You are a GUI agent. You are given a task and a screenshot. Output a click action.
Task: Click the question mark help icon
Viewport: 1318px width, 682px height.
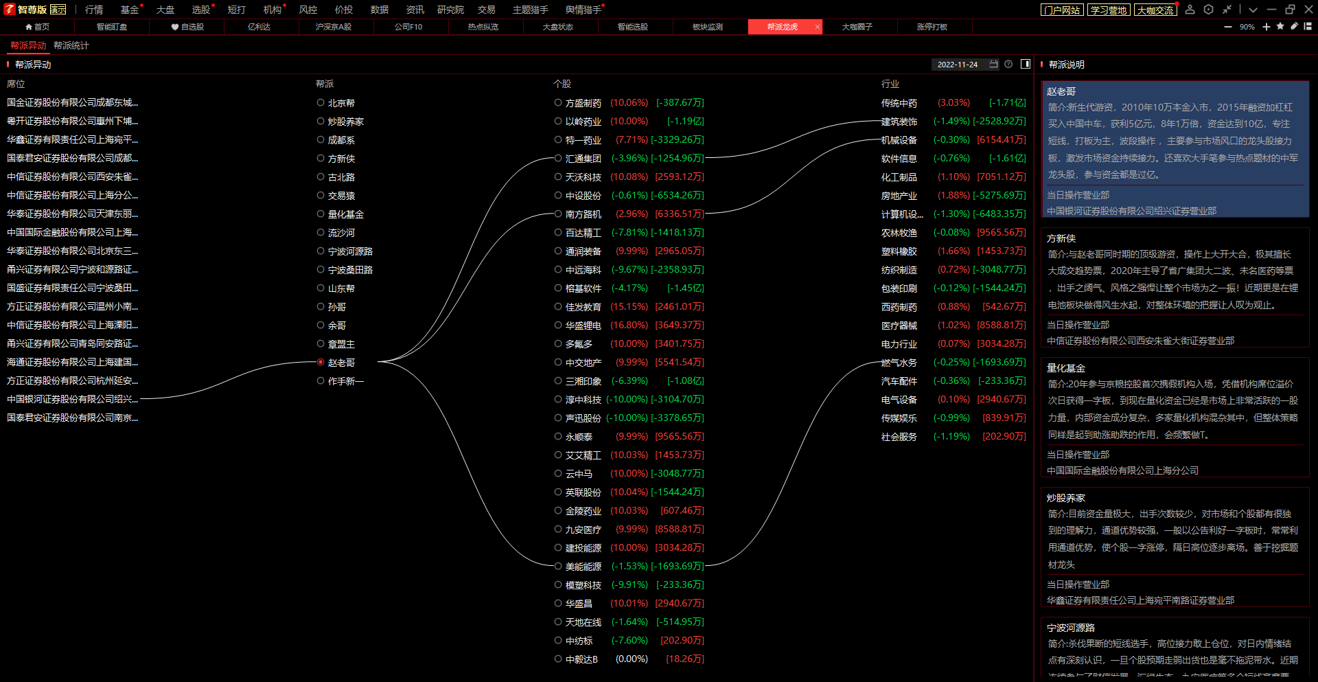[x=1008, y=64]
